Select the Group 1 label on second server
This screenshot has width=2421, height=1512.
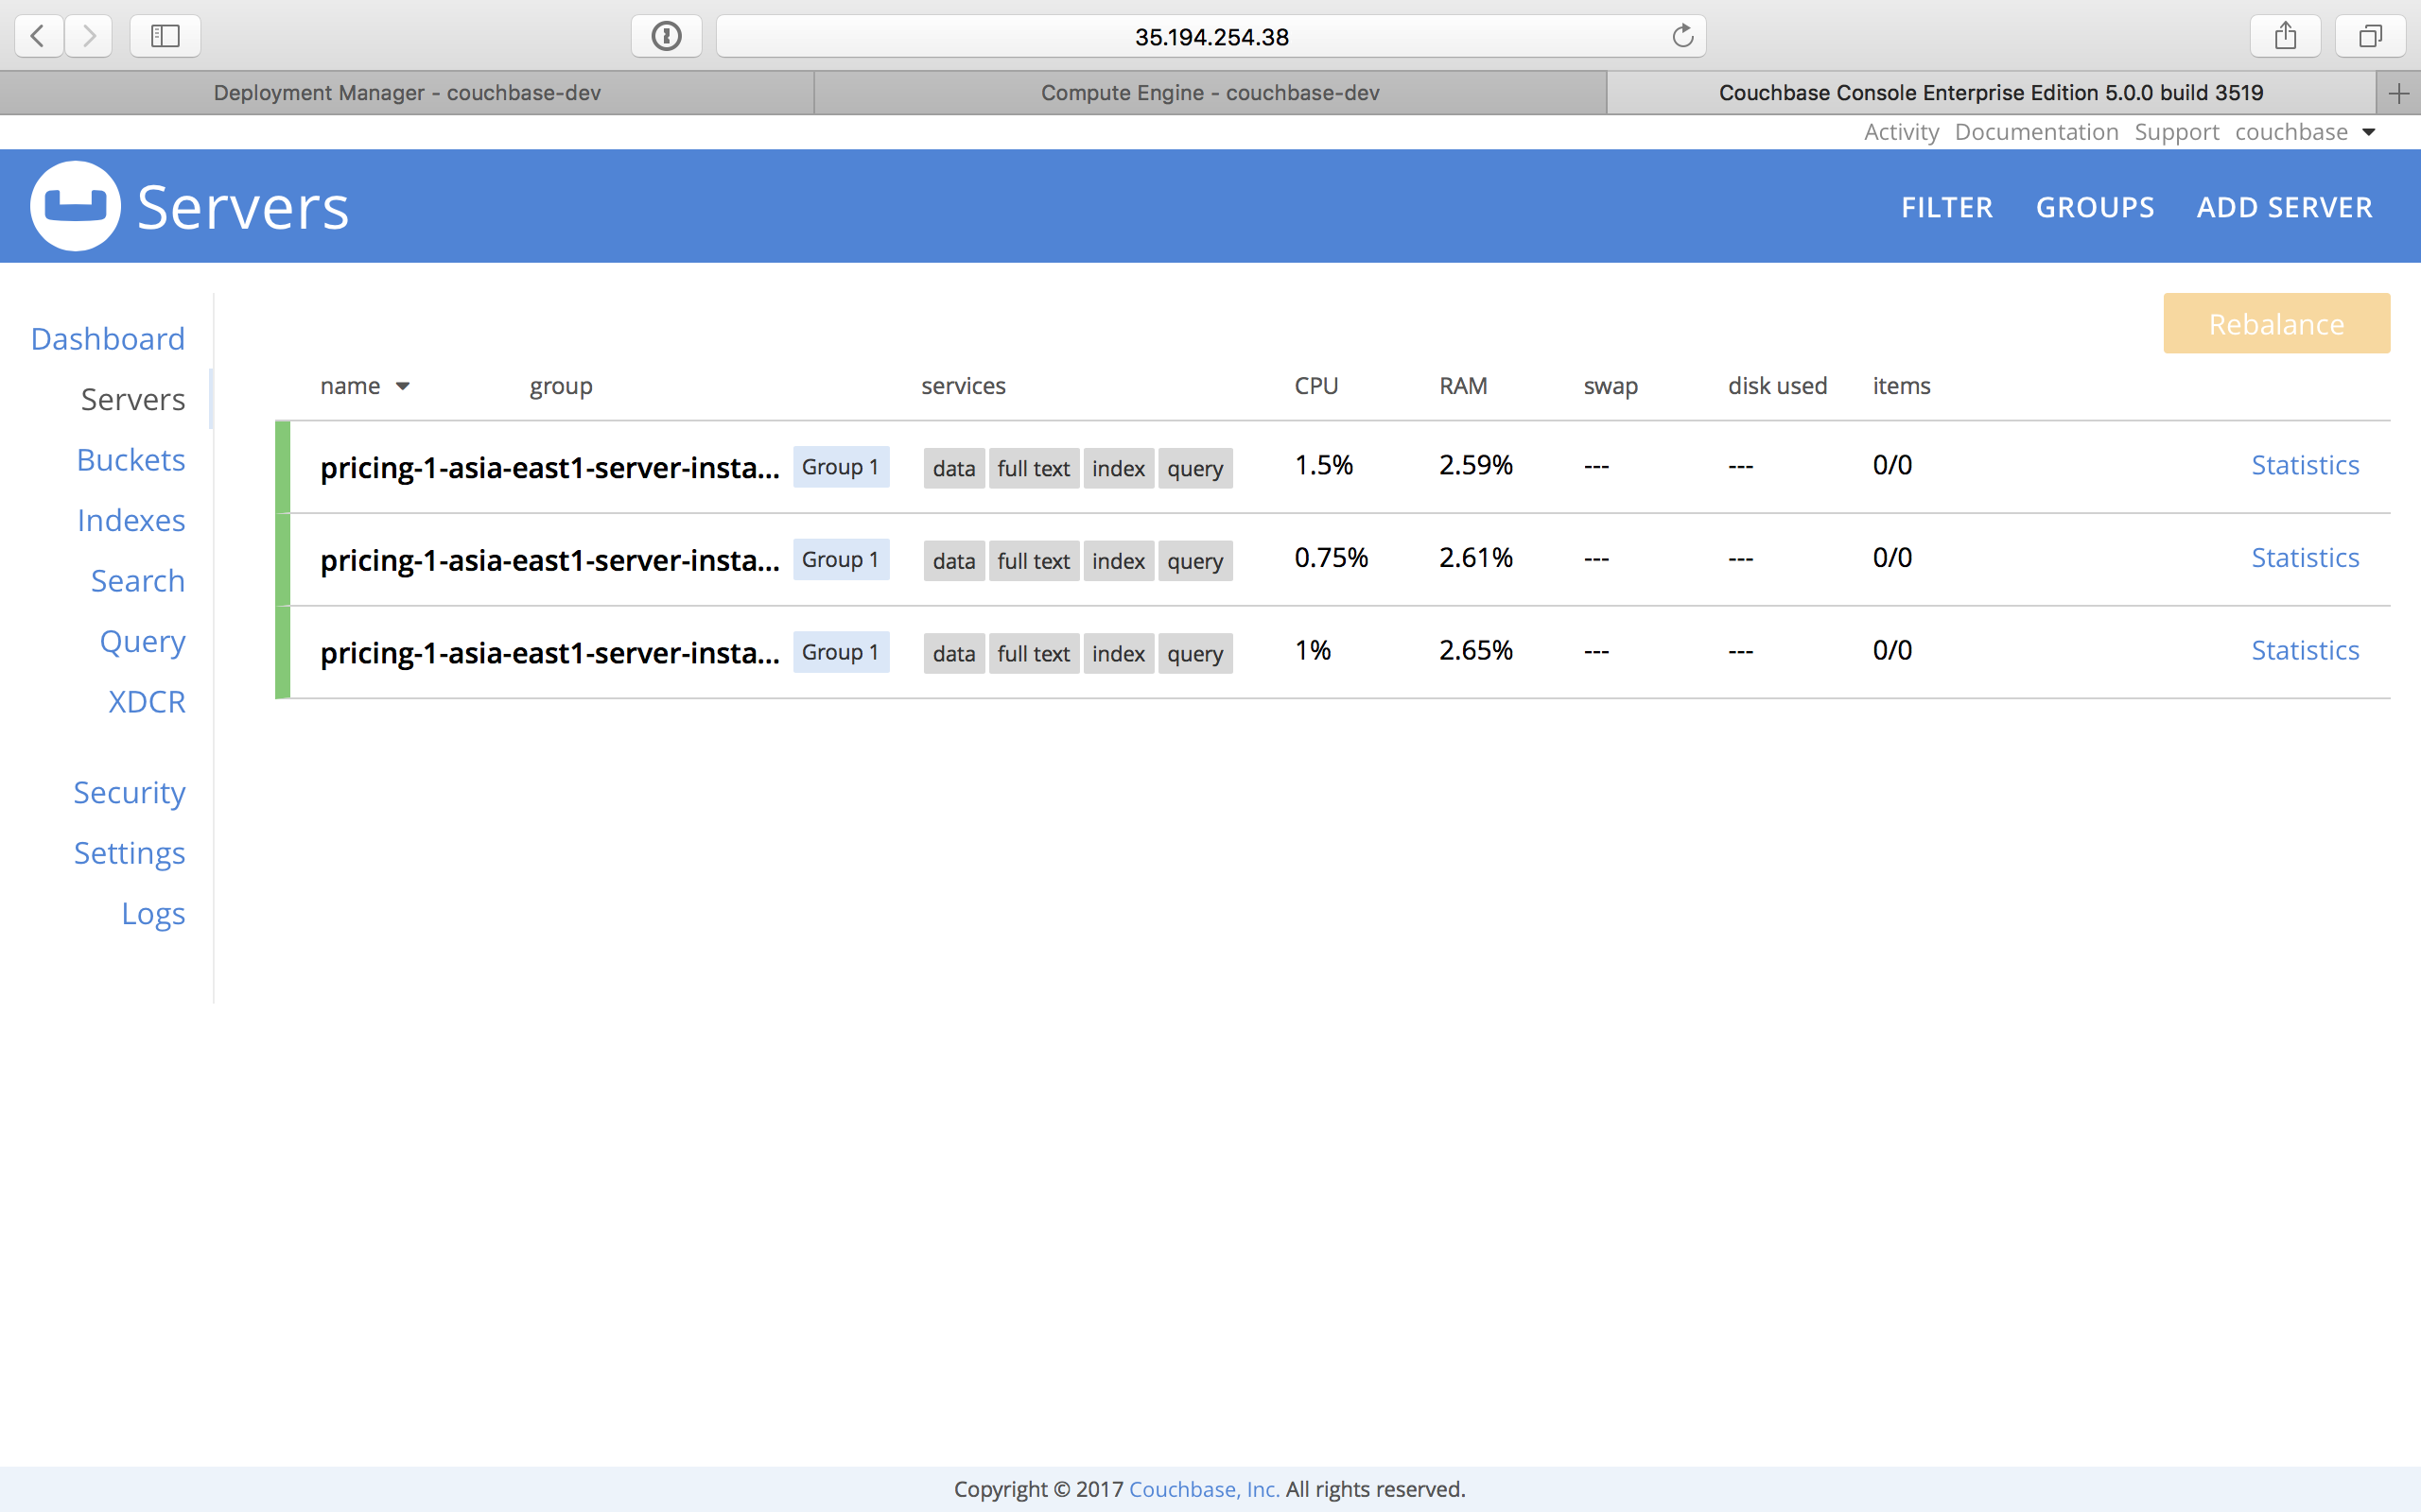[x=840, y=559]
